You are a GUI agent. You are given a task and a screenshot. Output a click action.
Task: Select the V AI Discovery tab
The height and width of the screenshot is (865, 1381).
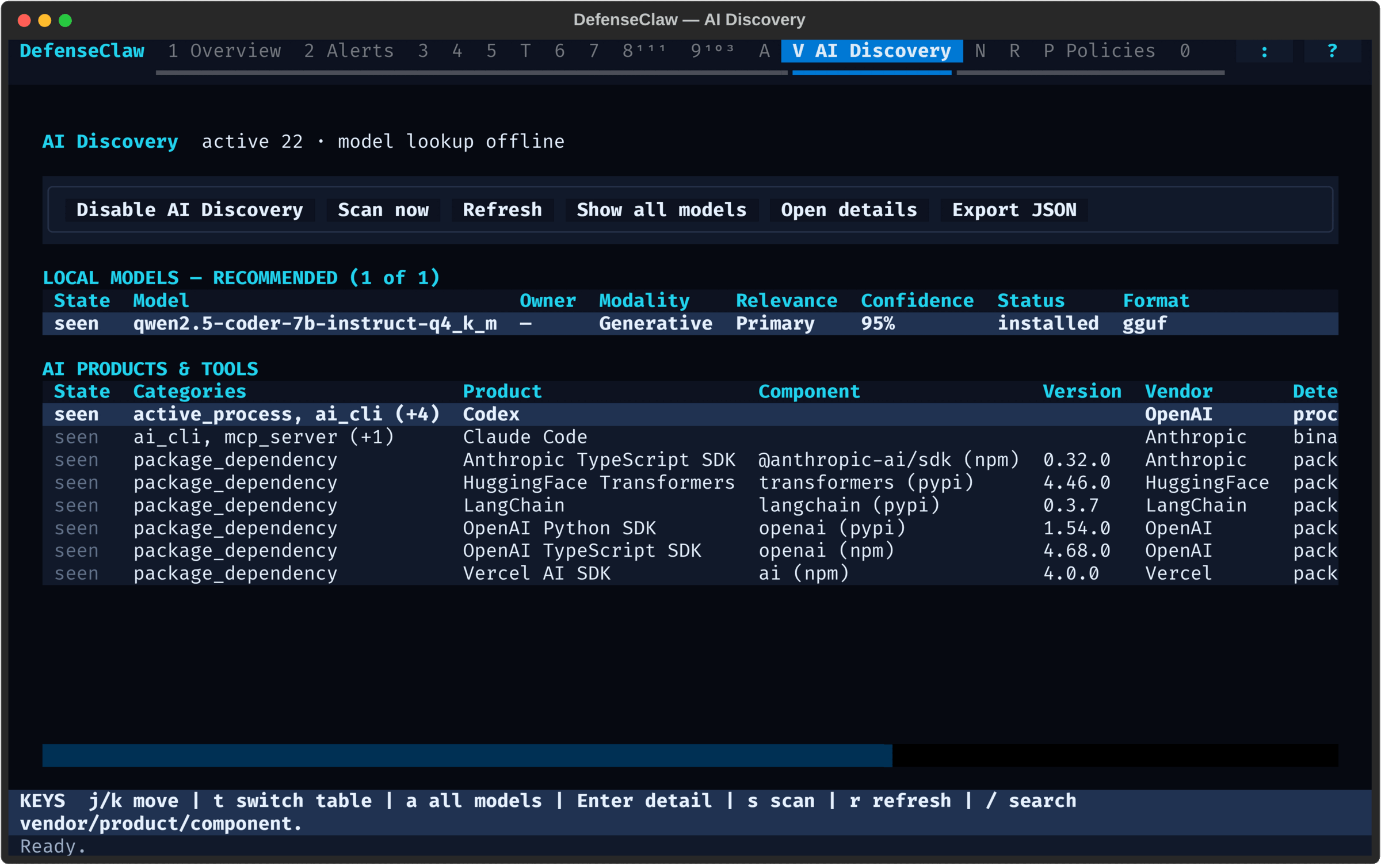872,51
